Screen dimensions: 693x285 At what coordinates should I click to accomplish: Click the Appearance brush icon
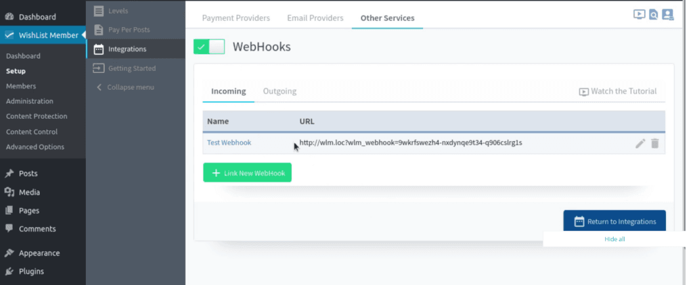click(9, 253)
